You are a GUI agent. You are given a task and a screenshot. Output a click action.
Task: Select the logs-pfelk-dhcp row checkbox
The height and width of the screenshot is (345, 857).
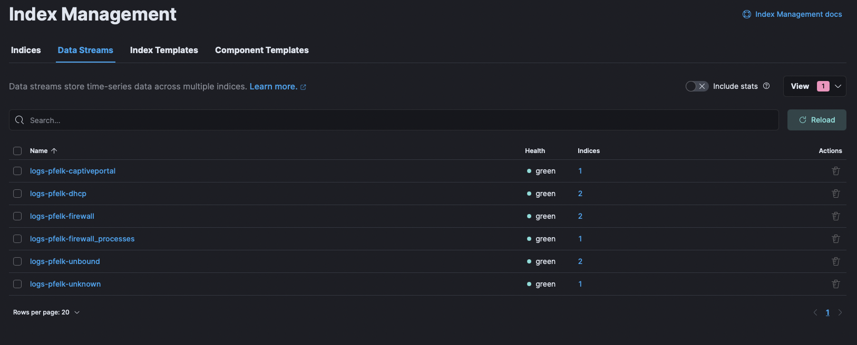click(x=17, y=194)
